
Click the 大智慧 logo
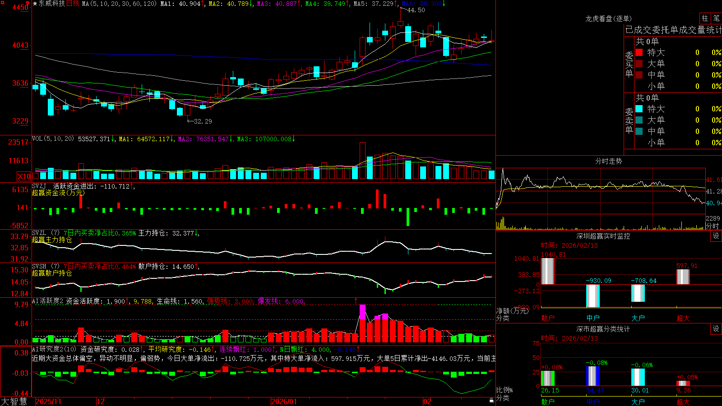click(14, 401)
